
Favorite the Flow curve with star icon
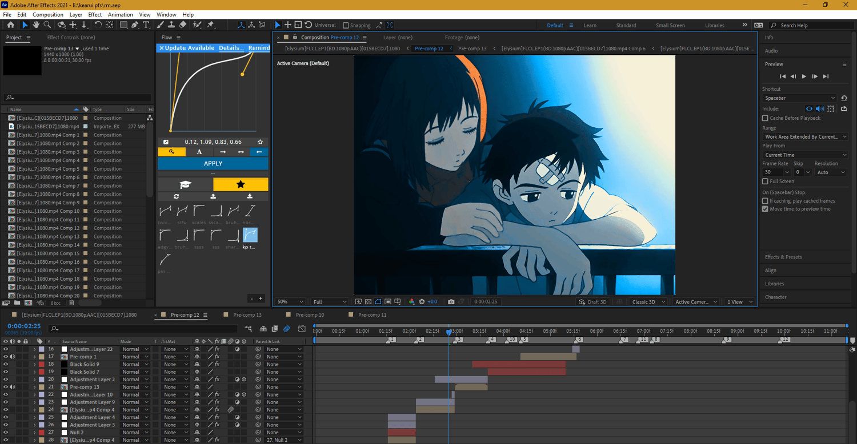(x=261, y=142)
